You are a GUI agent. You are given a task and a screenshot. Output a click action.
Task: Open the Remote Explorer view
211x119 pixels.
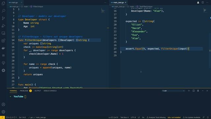pyautogui.click(x=3, y=33)
